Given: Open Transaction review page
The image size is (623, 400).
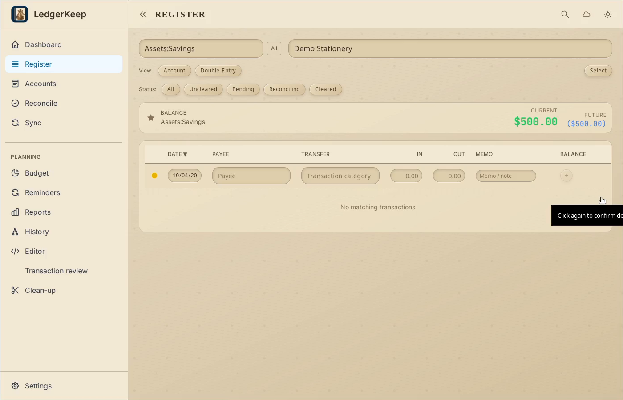Looking at the screenshot, I should (64, 271).
